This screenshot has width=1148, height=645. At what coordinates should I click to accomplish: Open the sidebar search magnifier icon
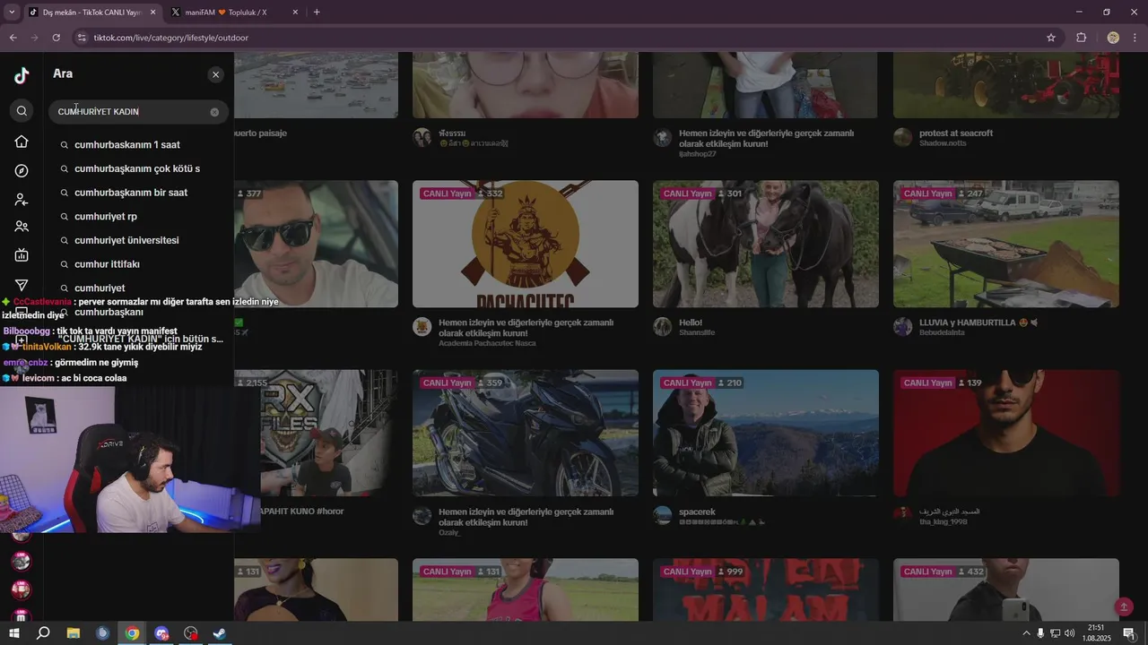(22, 111)
